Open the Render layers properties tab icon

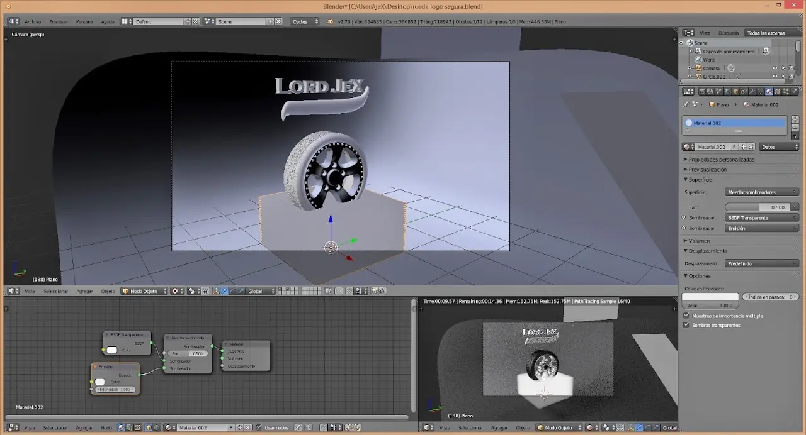coord(710,91)
